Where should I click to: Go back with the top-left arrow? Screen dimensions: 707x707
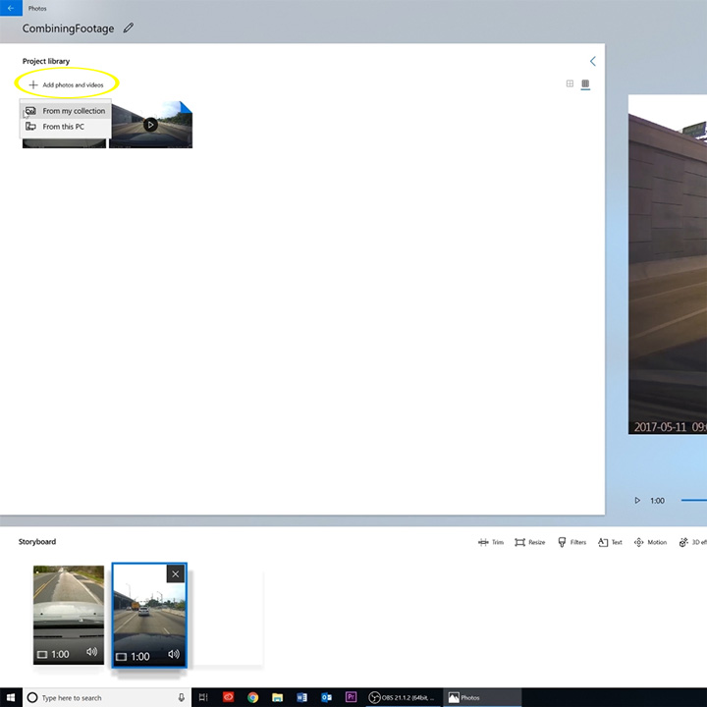point(9,7)
